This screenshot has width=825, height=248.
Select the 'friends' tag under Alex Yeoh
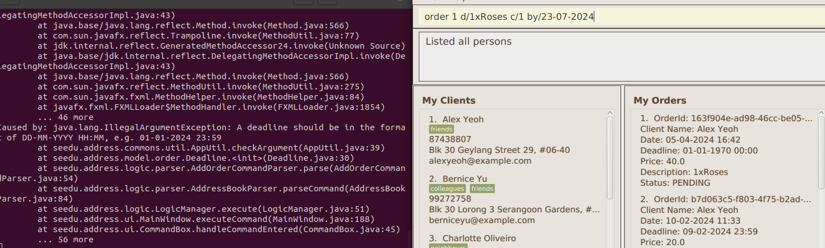441,130
